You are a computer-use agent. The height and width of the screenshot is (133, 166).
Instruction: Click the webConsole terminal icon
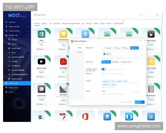[x=41, y=89]
